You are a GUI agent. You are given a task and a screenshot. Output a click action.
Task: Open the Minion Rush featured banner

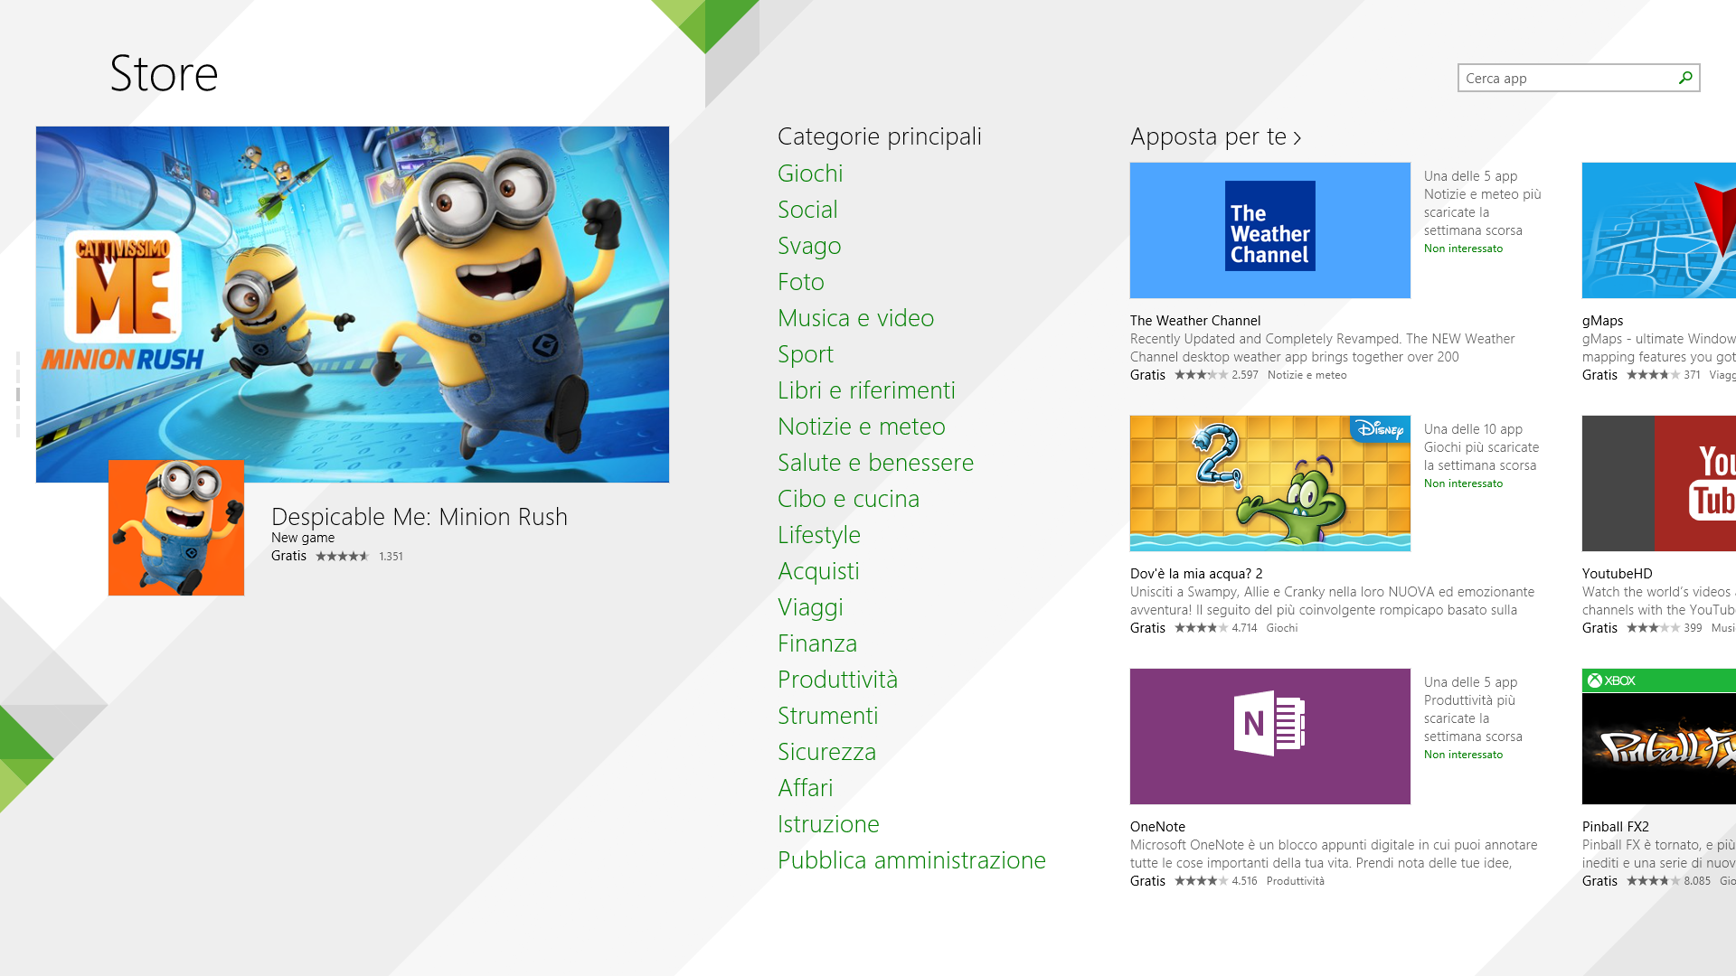353,305
